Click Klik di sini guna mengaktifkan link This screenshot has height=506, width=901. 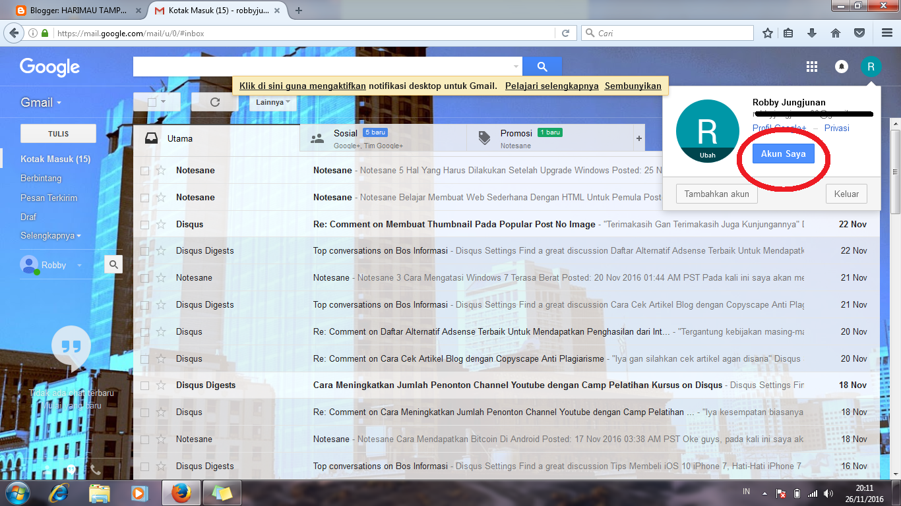303,86
